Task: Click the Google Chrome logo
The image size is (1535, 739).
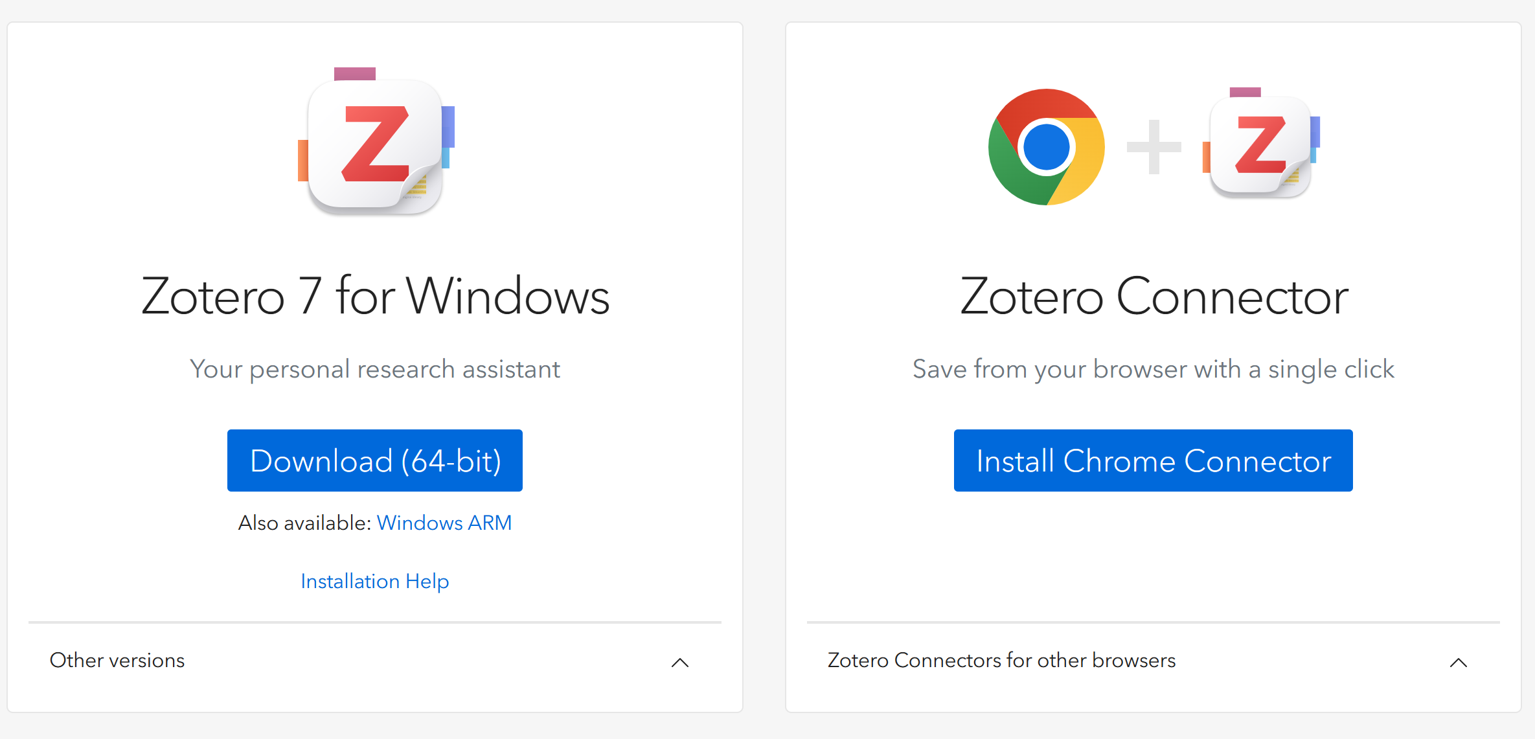Action: tap(1046, 147)
